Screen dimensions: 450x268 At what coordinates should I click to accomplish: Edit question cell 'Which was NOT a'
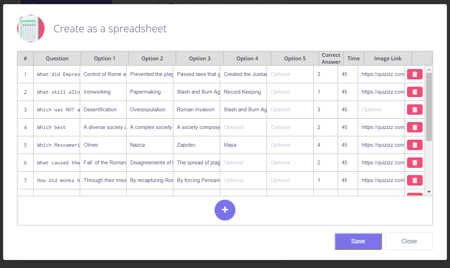(57, 110)
